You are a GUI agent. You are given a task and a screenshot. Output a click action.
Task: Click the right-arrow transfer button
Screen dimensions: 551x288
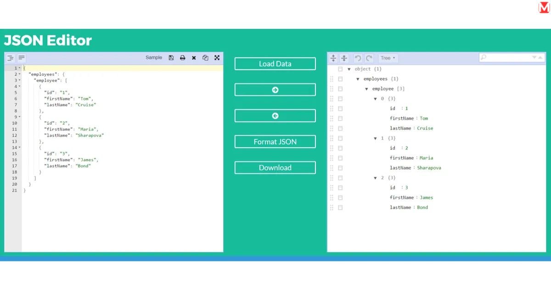(275, 90)
